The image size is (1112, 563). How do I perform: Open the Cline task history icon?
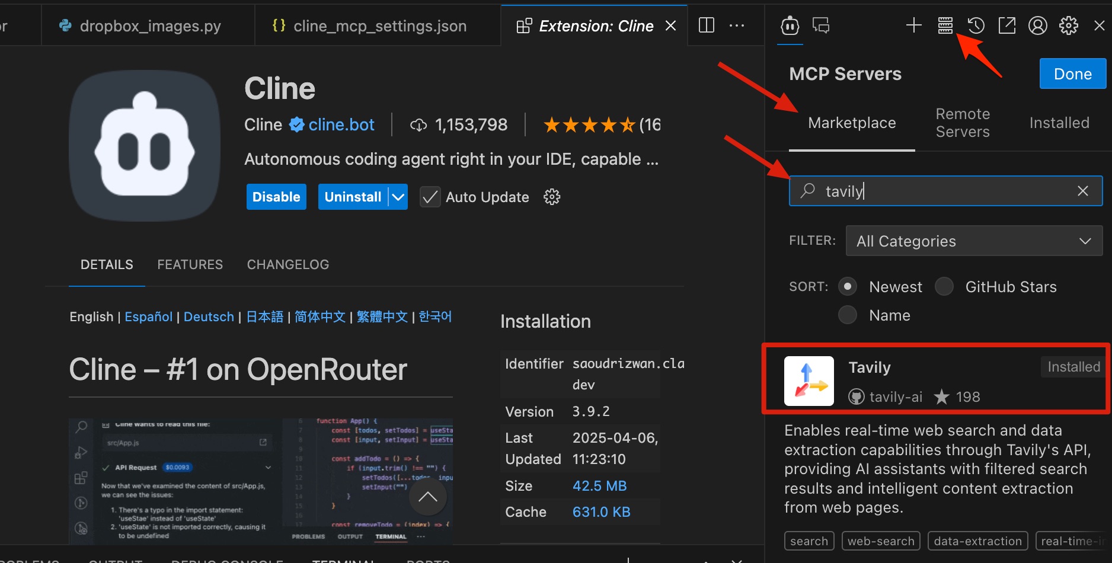point(976,25)
